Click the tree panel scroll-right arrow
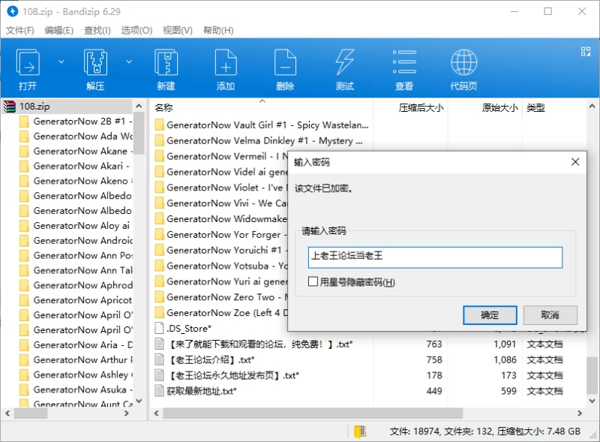The height and width of the screenshot is (442, 600). [127, 413]
